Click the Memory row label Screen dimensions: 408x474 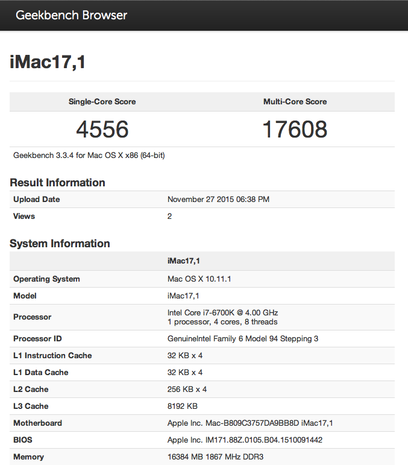29,457
